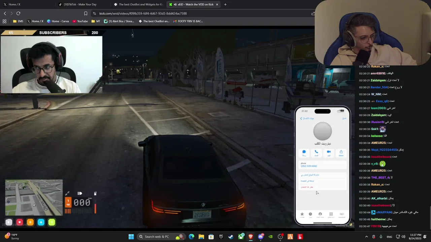Screen dimensions: 431x242
Task: Click the lime green HUD status icon
Action: coord(52,222)
